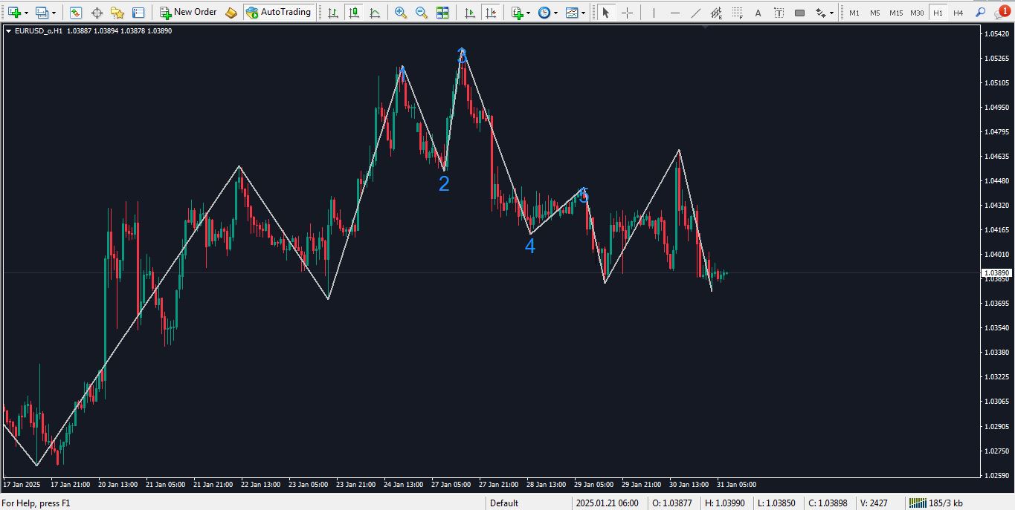1015x510 pixels.
Task: Switch to H4 timeframe
Action: click(958, 13)
